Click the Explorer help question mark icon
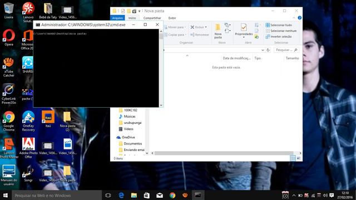Image resolution: width=356 pixels, height=200 pixels. (299, 18)
